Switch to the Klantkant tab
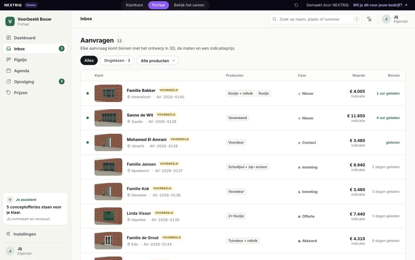 (134, 5)
